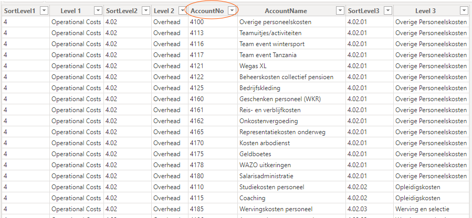Viewport: 472px width, 218px height.
Task: Click account number 4162 cell
Action: coord(213,121)
